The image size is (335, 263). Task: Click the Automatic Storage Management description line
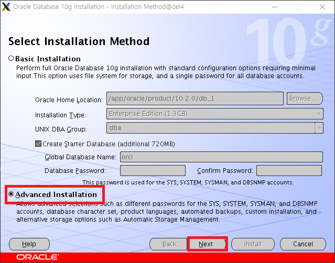click(x=118, y=219)
